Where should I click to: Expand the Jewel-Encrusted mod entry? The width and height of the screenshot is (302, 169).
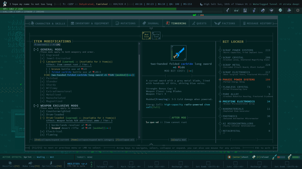[x=42, y=58]
